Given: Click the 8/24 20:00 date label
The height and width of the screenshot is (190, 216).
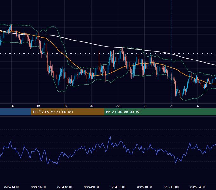Looking at the screenshot, I should 91,187.
